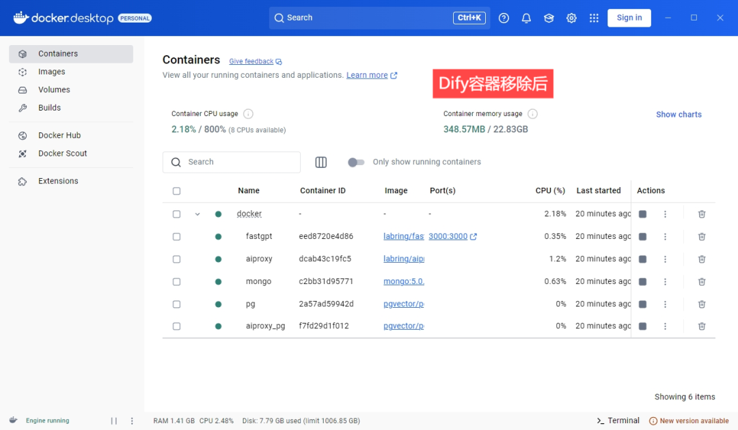The image size is (738, 430).
Task: Open the column customization icon above the container list
Action: pos(320,162)
